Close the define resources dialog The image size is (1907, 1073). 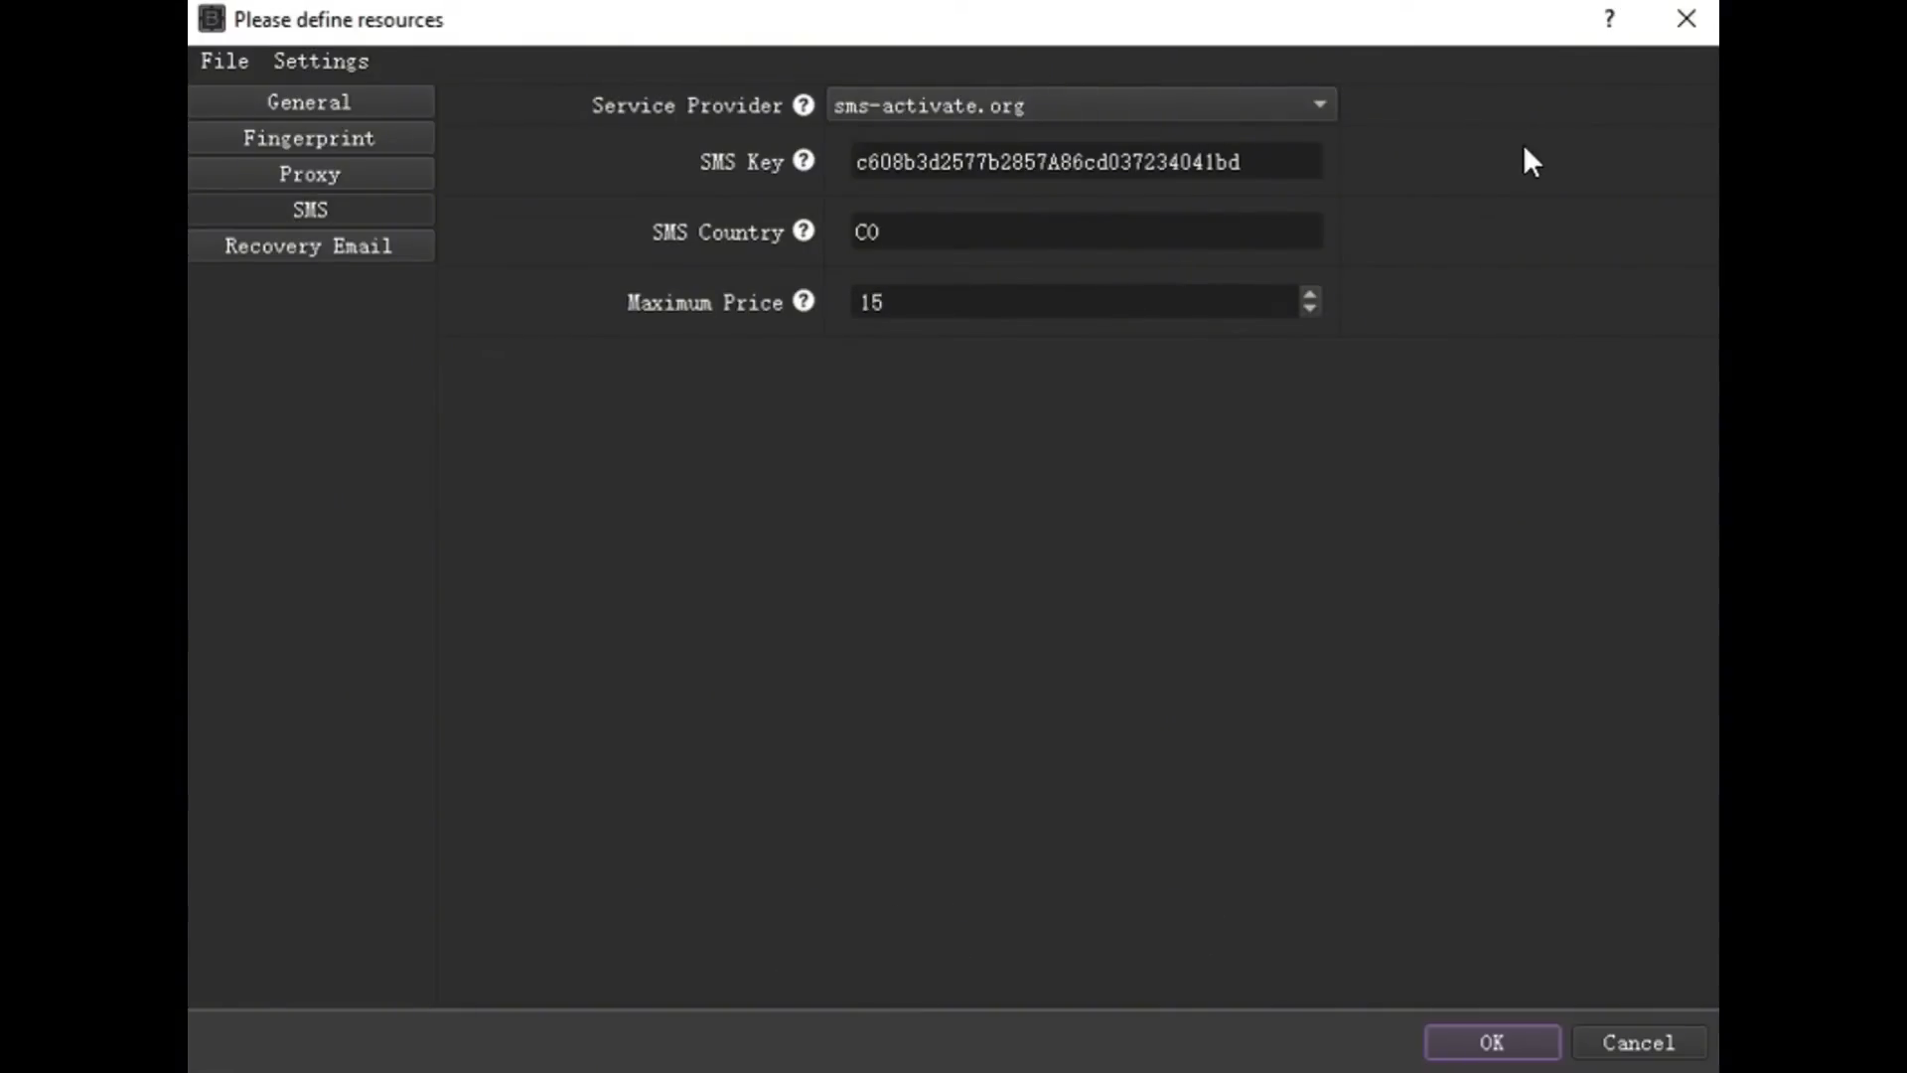pos(1687,19)
